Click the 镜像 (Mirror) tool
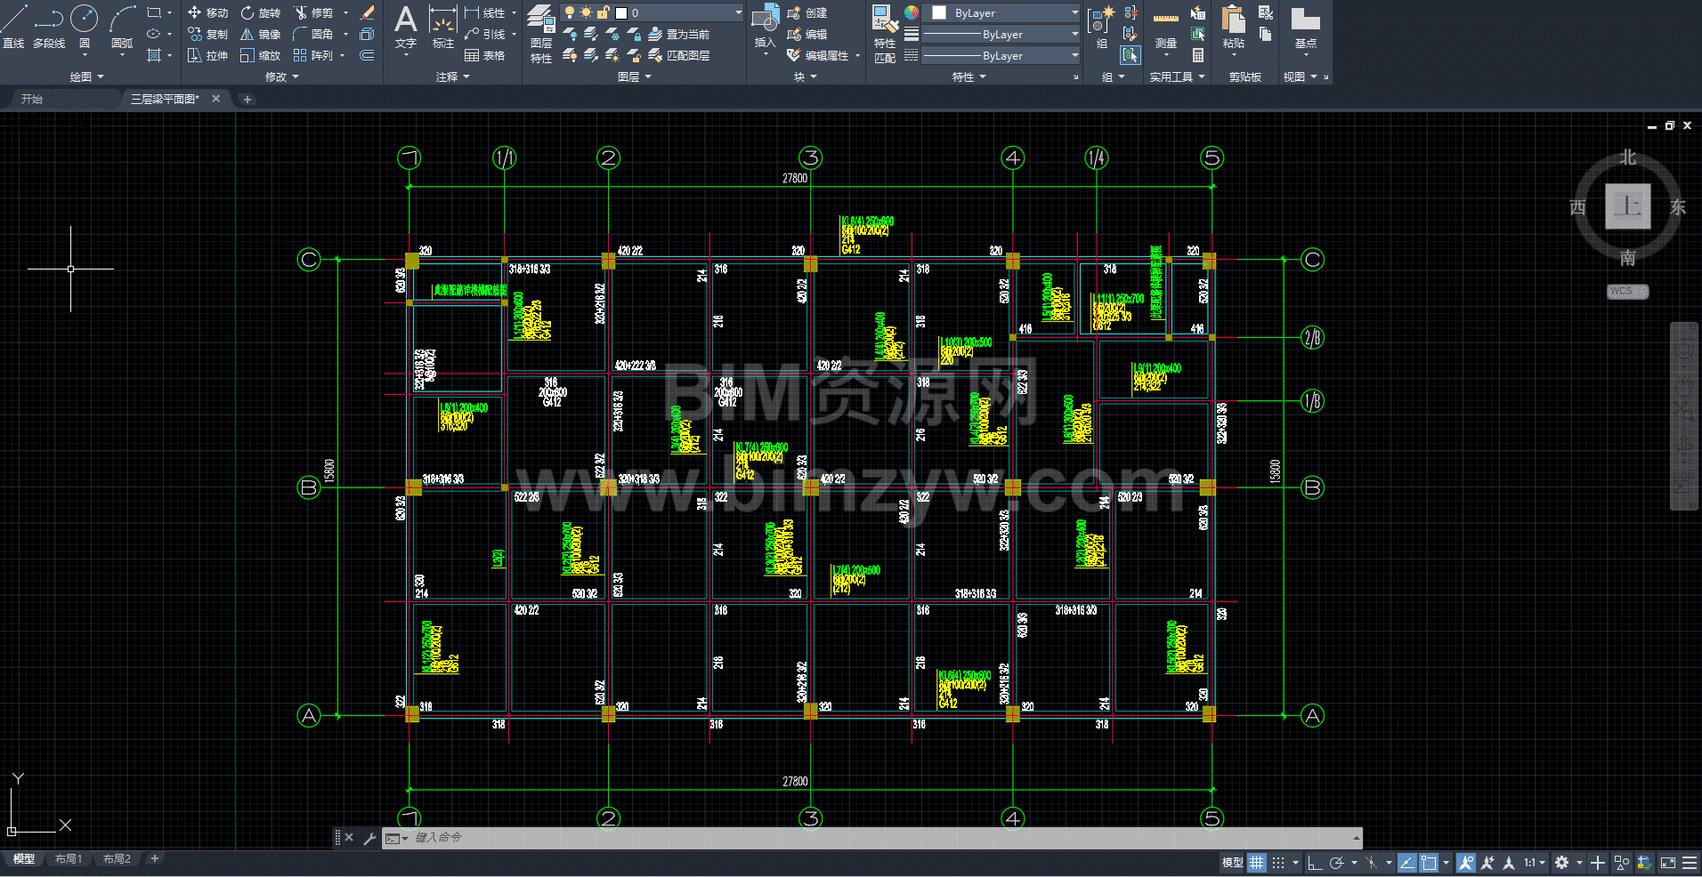 (x=261, y=34)
